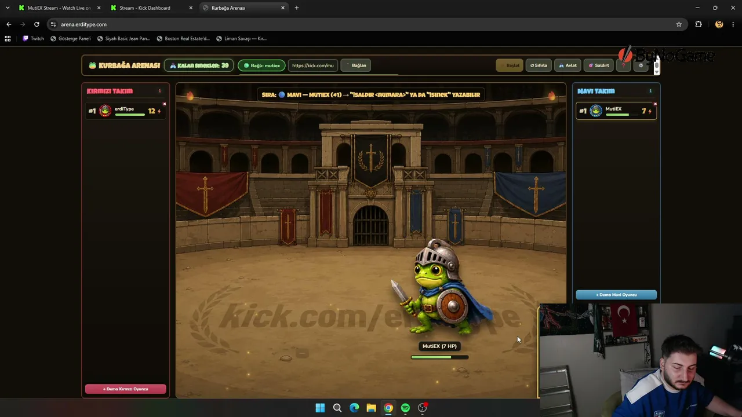Screen dimensions: 742x417
Task: Click erdiType's green health bar
Action: (130, 115)
